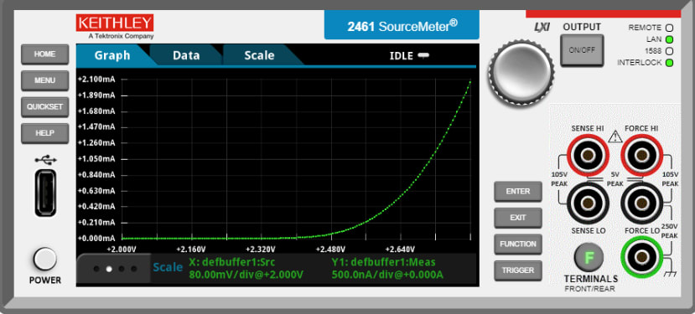The image size is (695, 314).
Task: Switch to the Graph tab
Action: click(112, 55)
